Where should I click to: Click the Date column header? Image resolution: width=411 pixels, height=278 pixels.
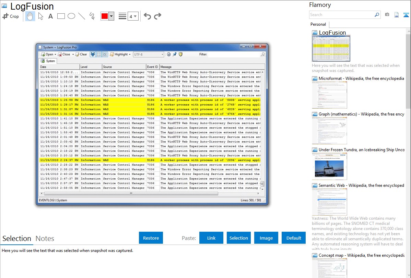(59, 67)
